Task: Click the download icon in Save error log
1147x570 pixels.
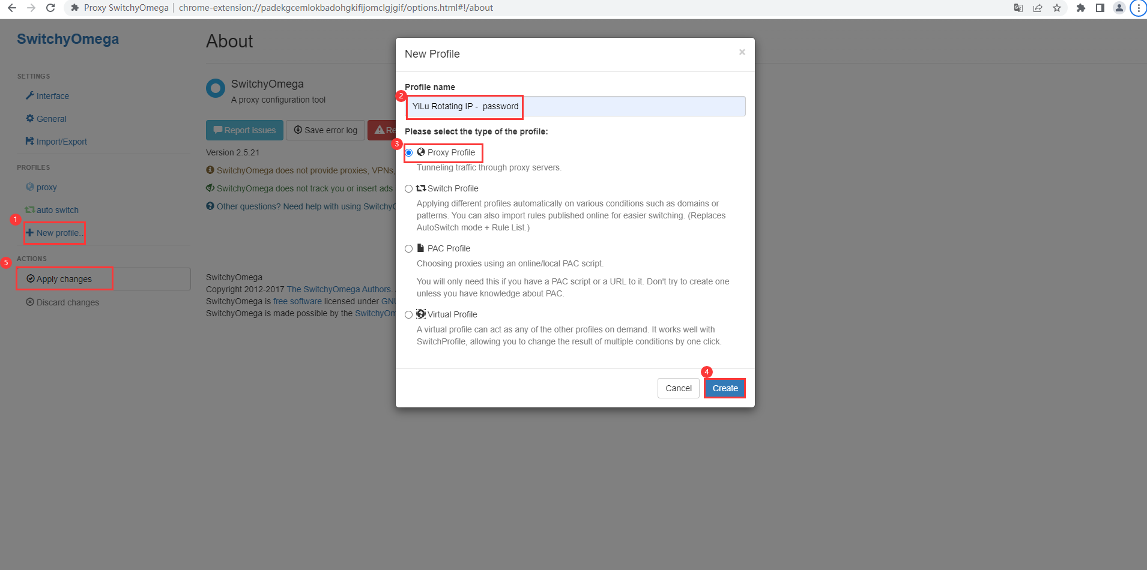Action: (x=298, y=130)
